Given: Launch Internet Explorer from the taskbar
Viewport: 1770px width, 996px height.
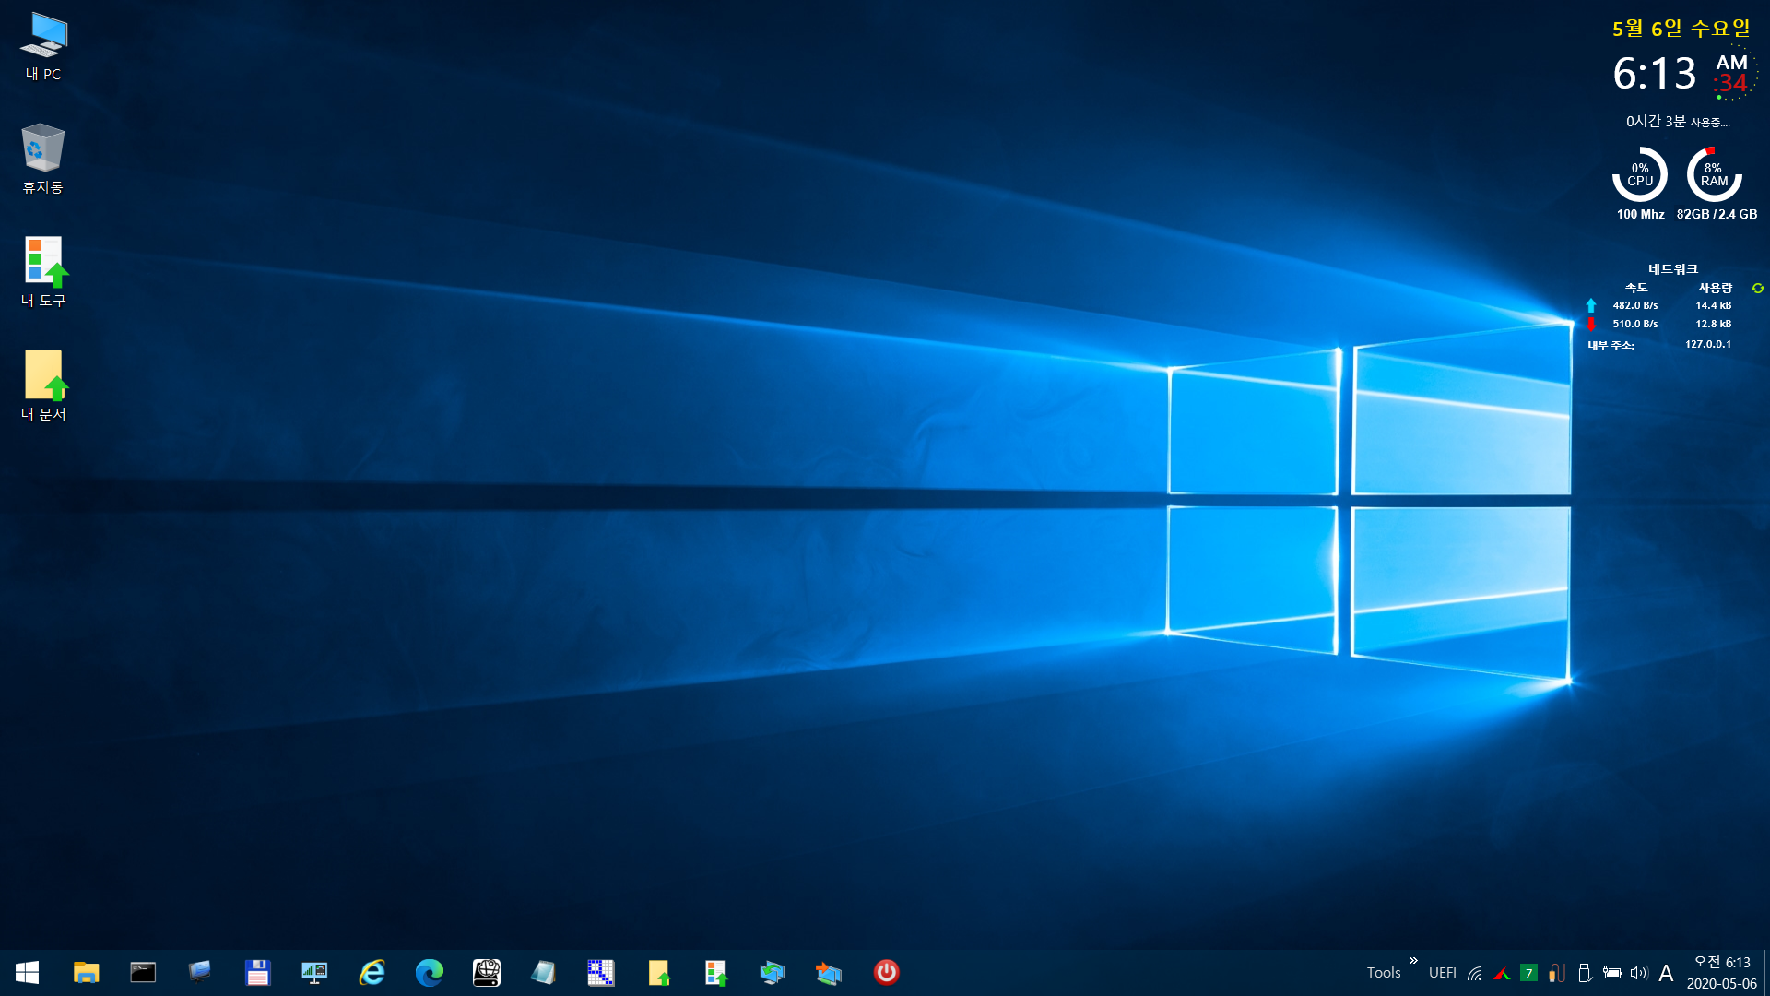Looking at the screenshot, I should (372, 972).
